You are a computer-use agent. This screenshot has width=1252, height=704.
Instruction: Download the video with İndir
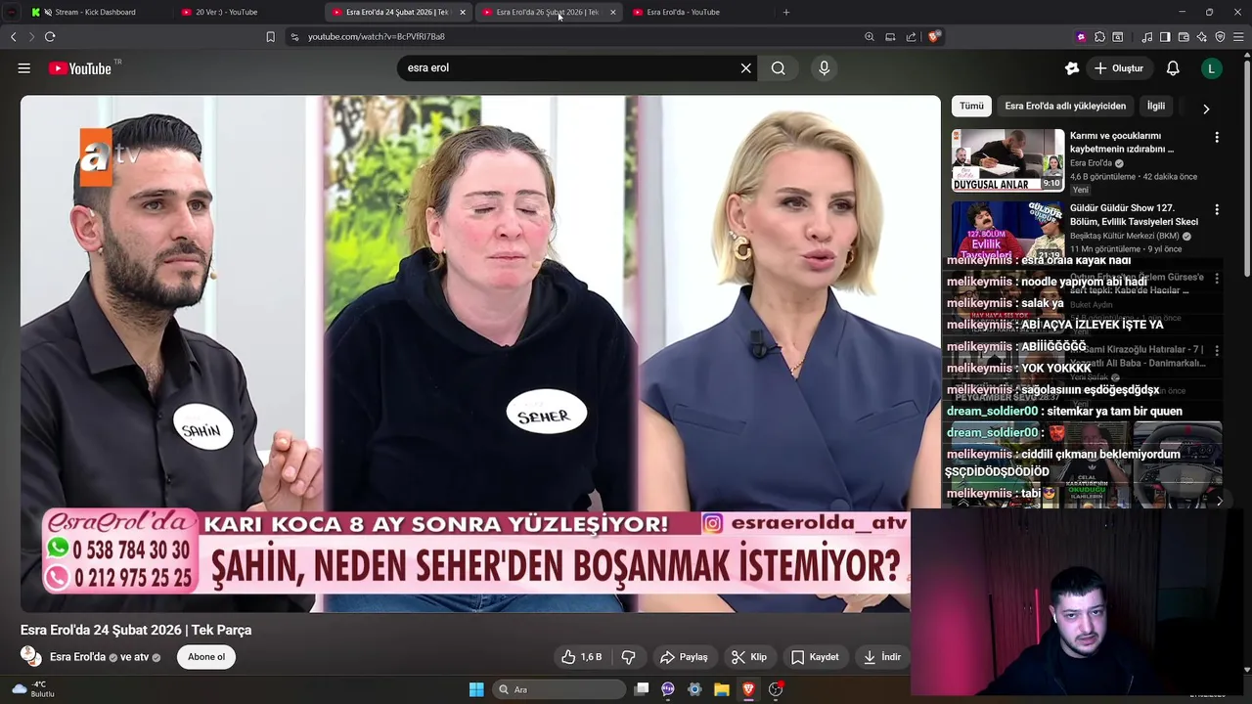pyautogui.click(x=881, y=657)
